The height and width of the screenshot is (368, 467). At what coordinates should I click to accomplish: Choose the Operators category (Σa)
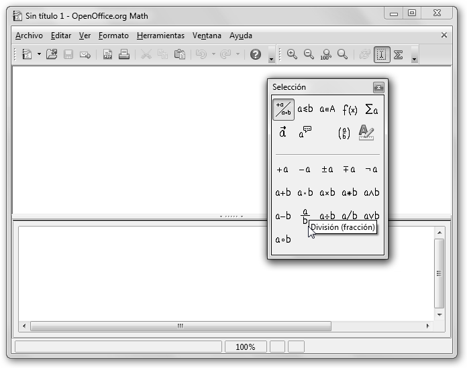[x=371, y=109]
